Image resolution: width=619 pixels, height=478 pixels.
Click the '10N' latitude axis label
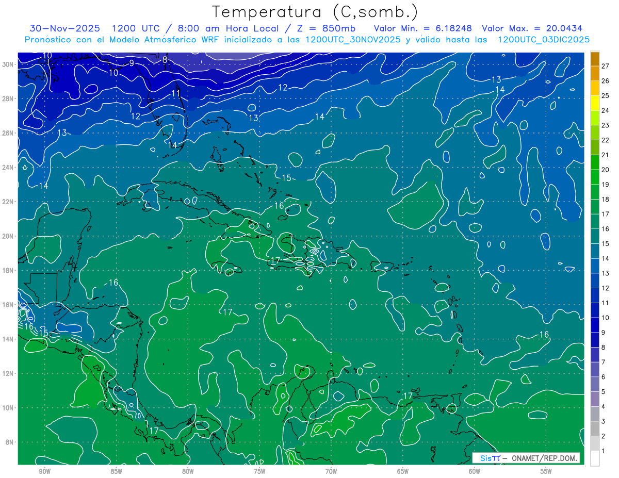pos(8,408)
